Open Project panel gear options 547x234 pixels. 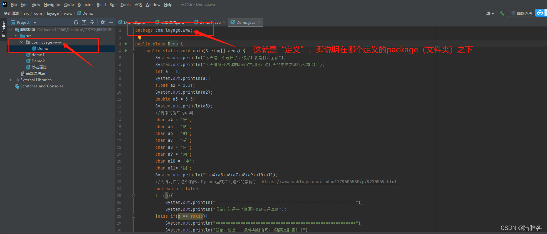pyautogui.click(x=103, y=22)
